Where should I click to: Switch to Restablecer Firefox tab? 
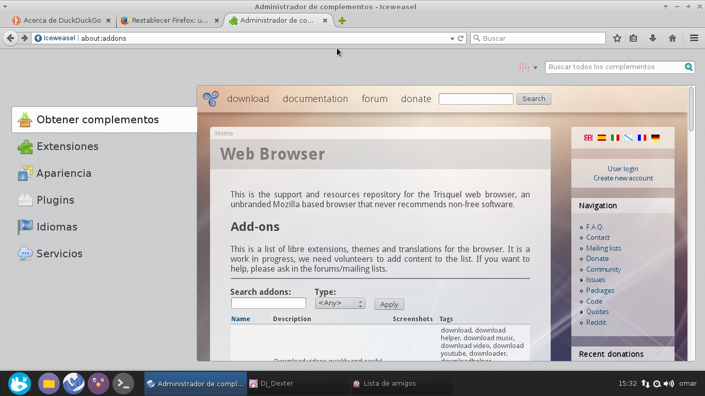coord(170,21)
